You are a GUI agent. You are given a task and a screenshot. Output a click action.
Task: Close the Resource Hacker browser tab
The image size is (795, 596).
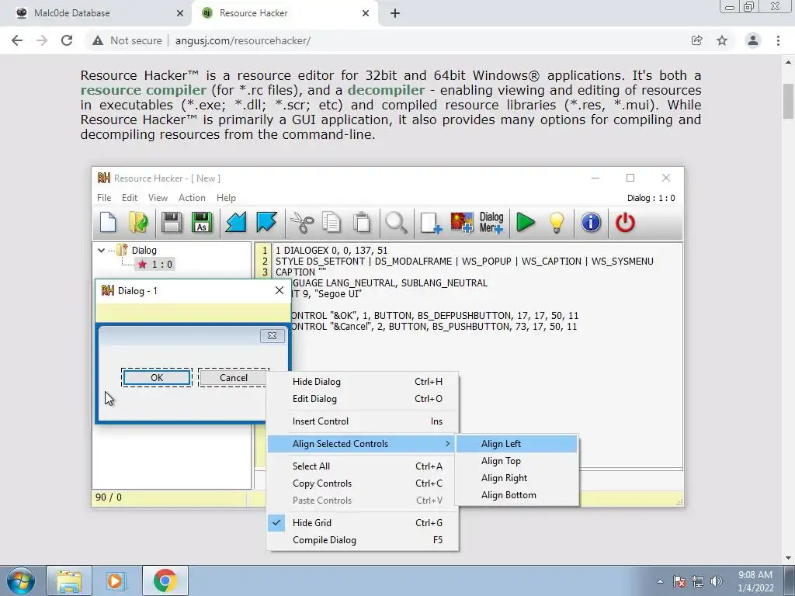(x=366, y=13)
